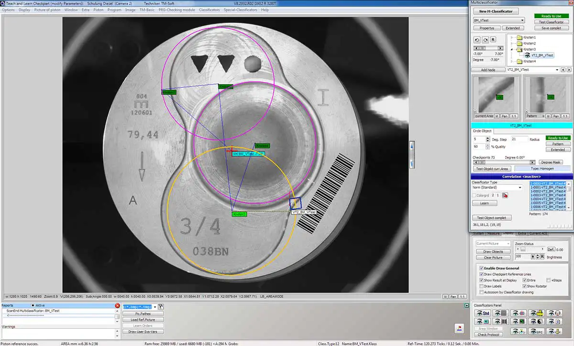Screen dimensions: 574x346
Task: Select the yin-yang classificator icon
Action: click(536, 322)
